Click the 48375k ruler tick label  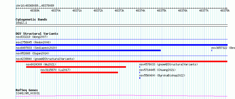[162, 11]
